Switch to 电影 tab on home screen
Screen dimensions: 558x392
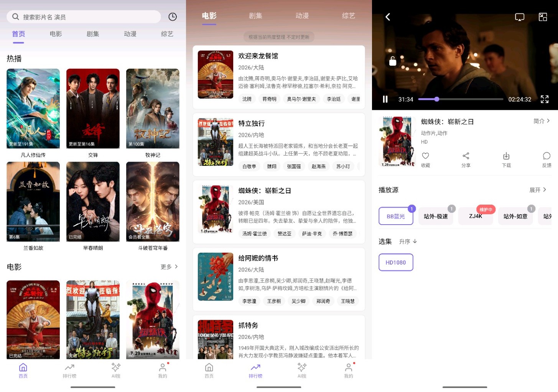(x=56, y=34)
